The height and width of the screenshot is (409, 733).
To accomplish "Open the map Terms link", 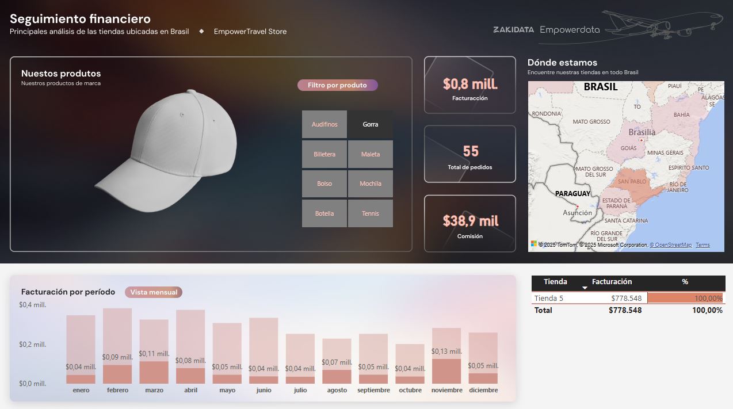I will click(x=703, y=245).
